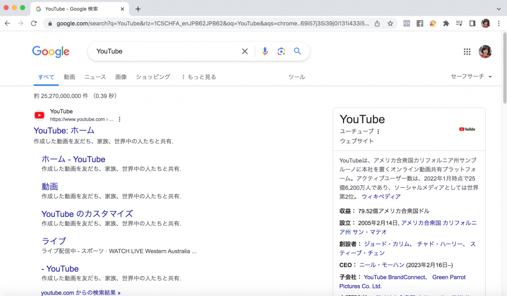
Task: Open the ホーム - YouTube sitelink
Action: [73, 159]
